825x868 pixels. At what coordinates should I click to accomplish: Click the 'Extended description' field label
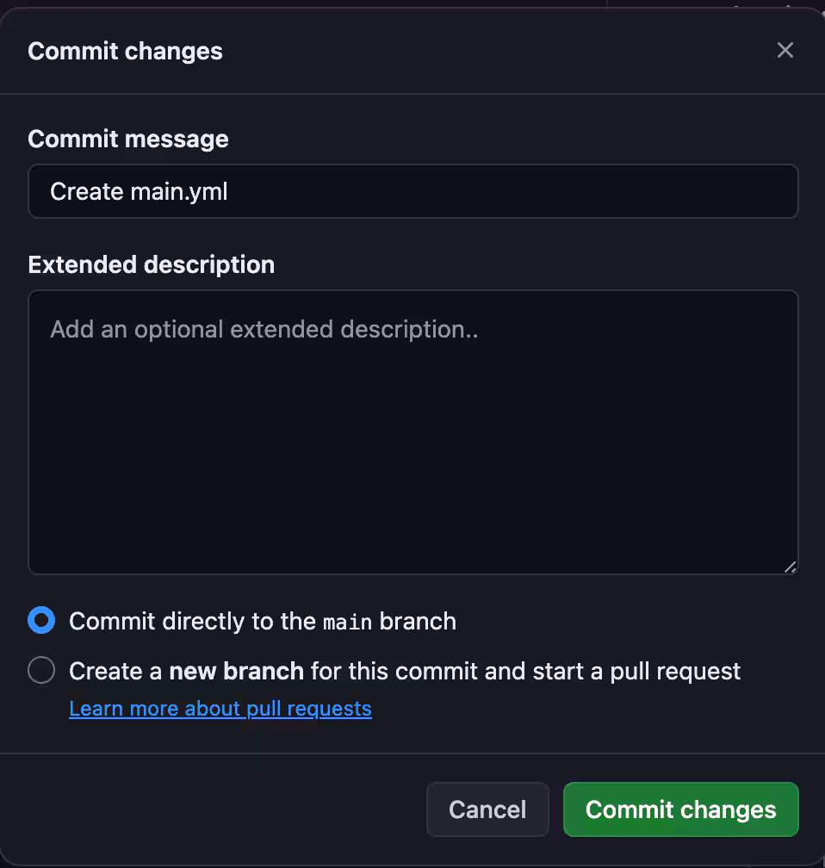click(151, 264)
